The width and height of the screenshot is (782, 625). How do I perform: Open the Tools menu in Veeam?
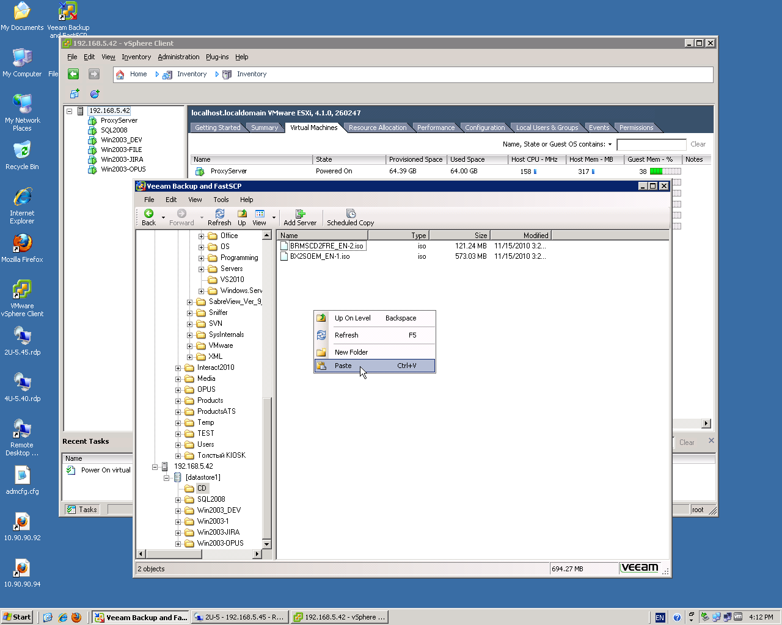221,200
